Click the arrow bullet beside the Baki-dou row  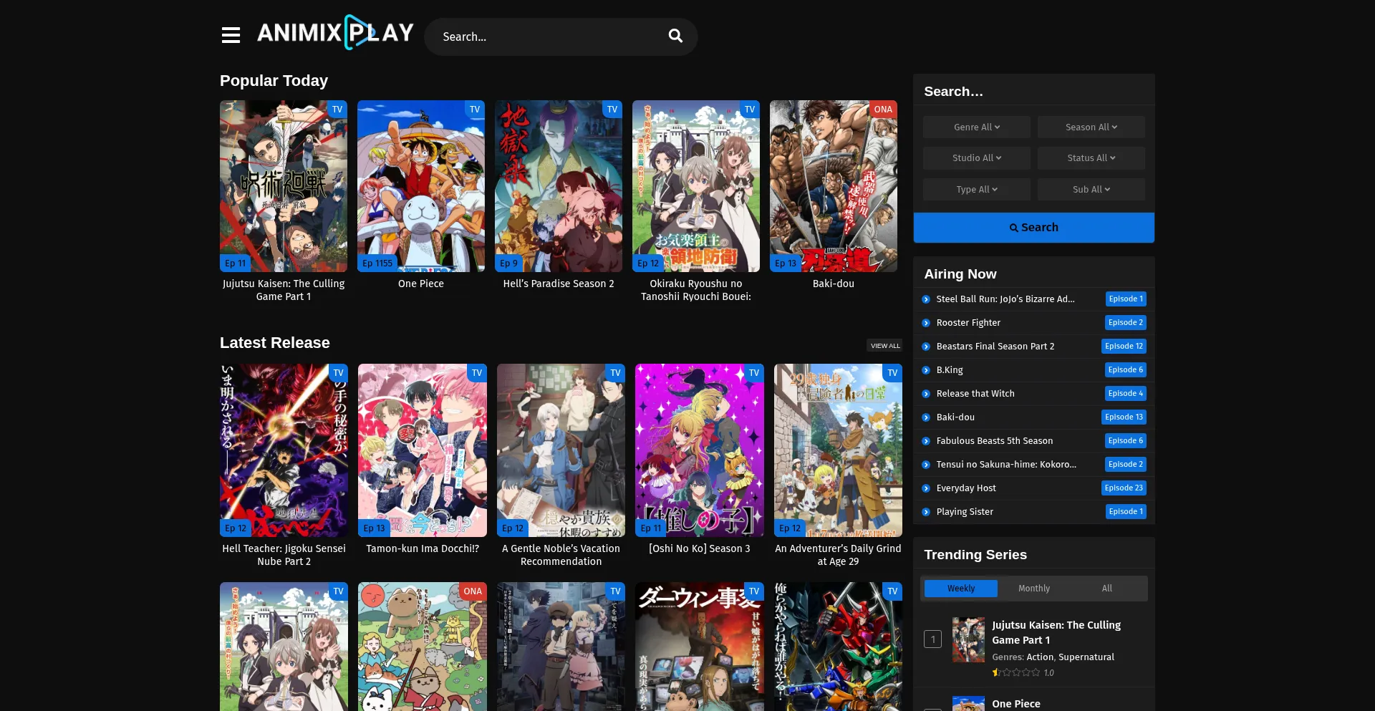(926, 417)
